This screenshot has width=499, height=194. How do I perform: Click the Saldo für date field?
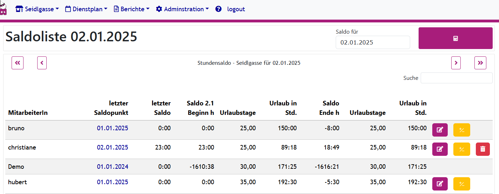373,42
